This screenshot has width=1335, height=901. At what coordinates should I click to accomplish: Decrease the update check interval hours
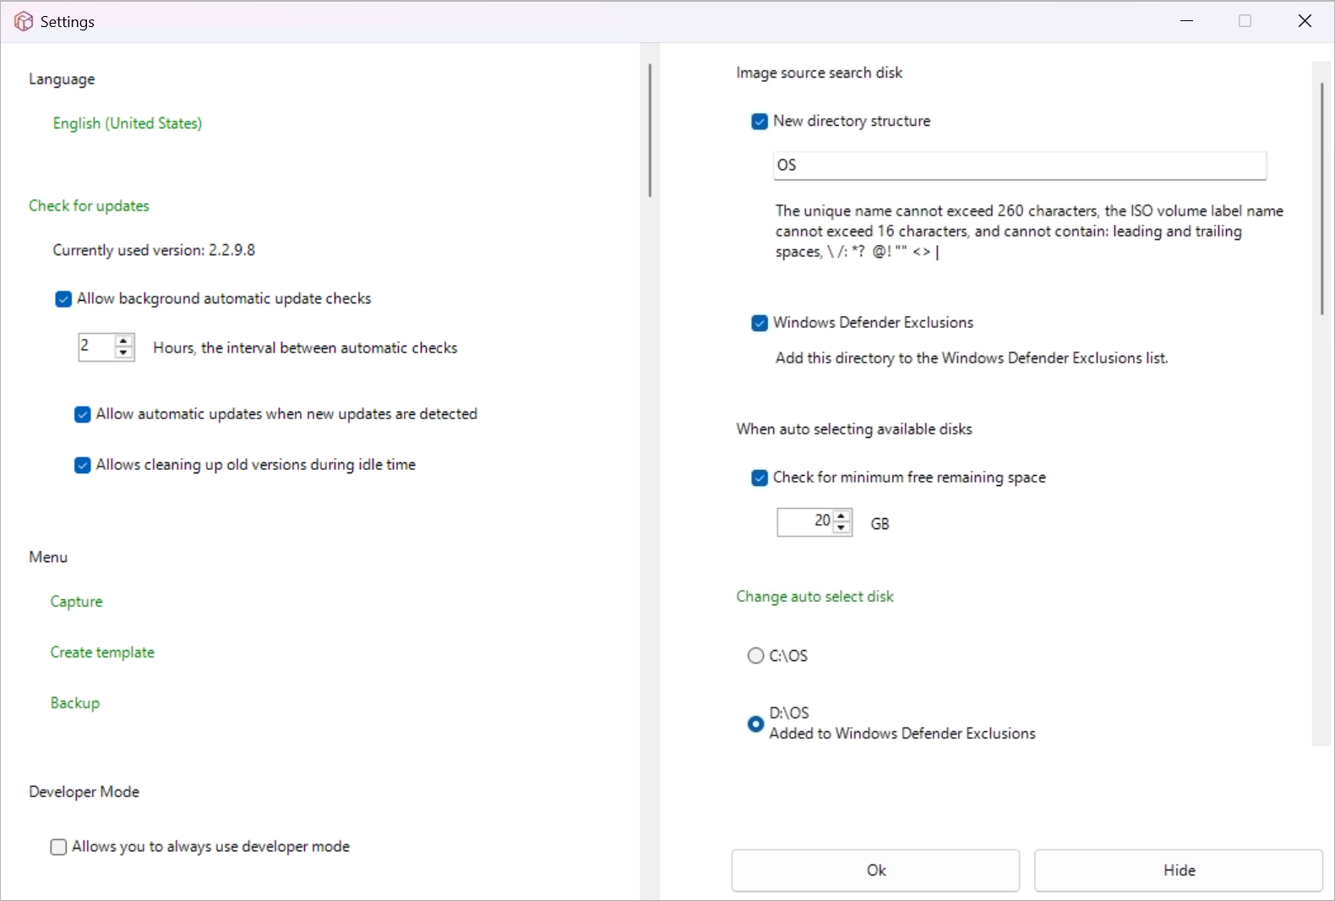pos(124,353)
